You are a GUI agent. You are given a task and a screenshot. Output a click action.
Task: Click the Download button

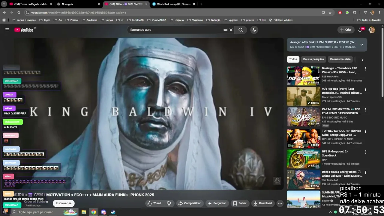262,203
